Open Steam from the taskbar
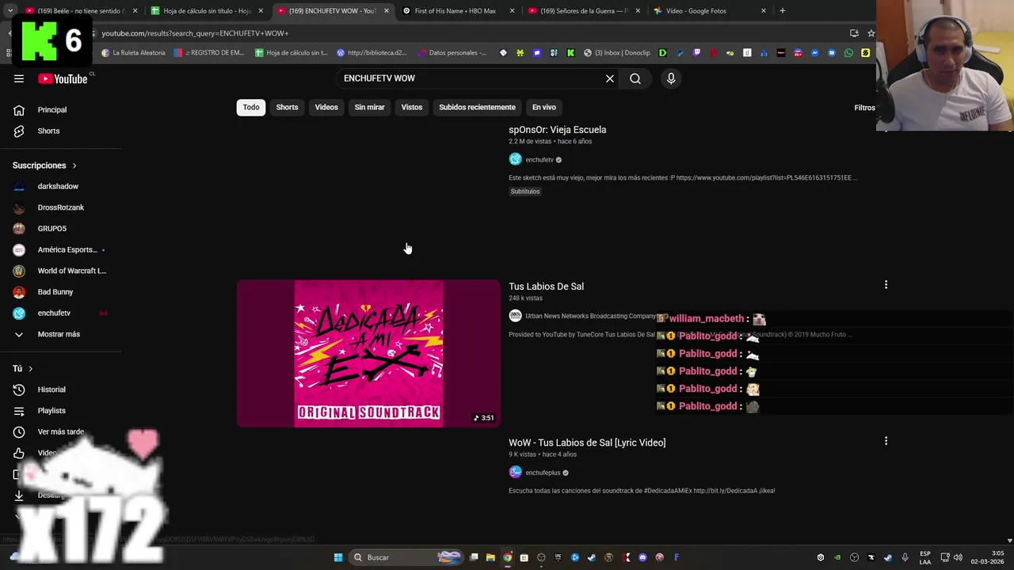1014x570 pixels. [592, 557]
